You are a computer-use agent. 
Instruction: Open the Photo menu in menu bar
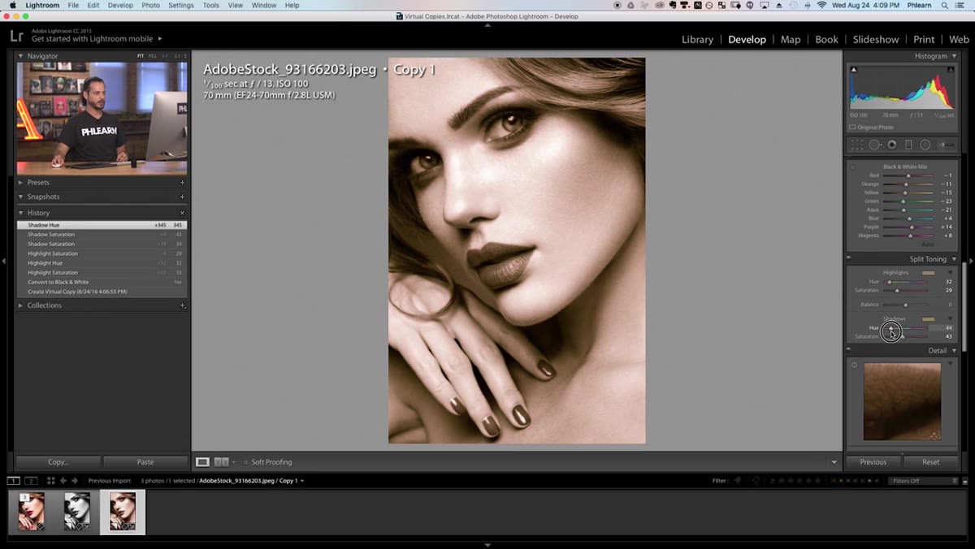click(x=150, y=5)
